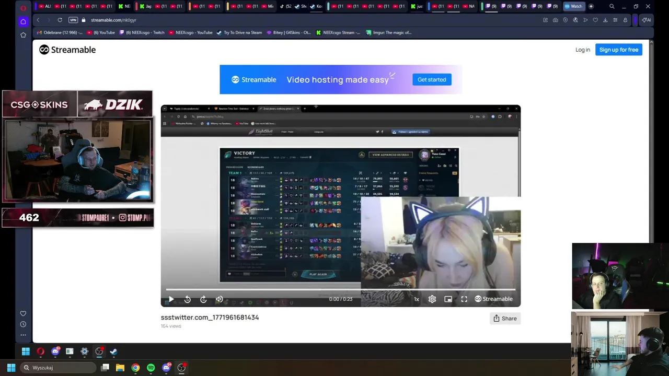This screenshot has height=376, width=669.
Task: Open the page translate icon
Action: (x=575, y=20)
